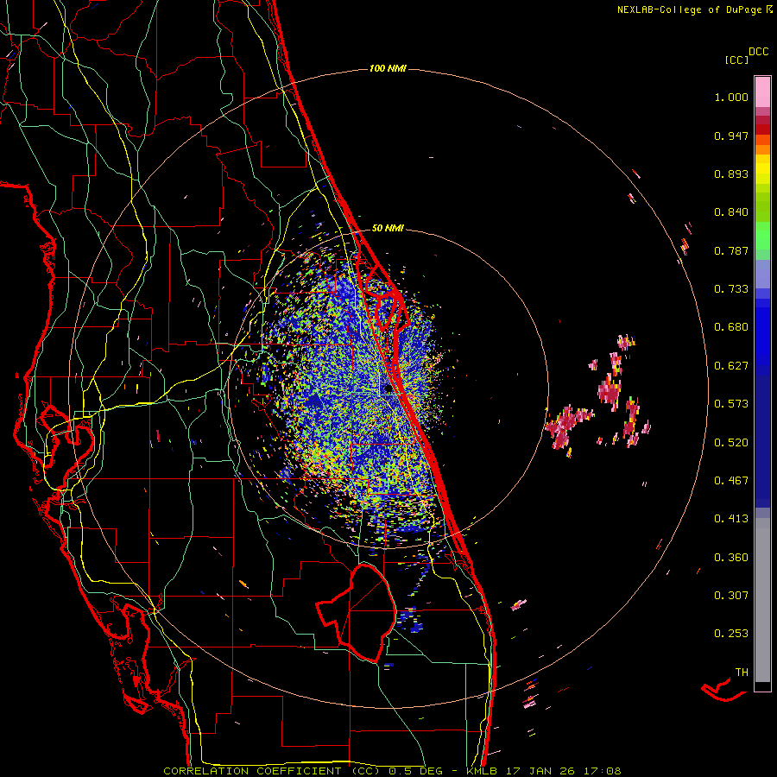Select the 0.573 scale value
Screen dimensions: 777x777
(731, 404)
